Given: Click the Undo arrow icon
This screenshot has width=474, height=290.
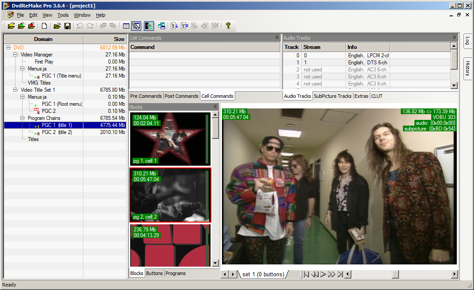Looking at the screenshot, I should click(80, 26).
